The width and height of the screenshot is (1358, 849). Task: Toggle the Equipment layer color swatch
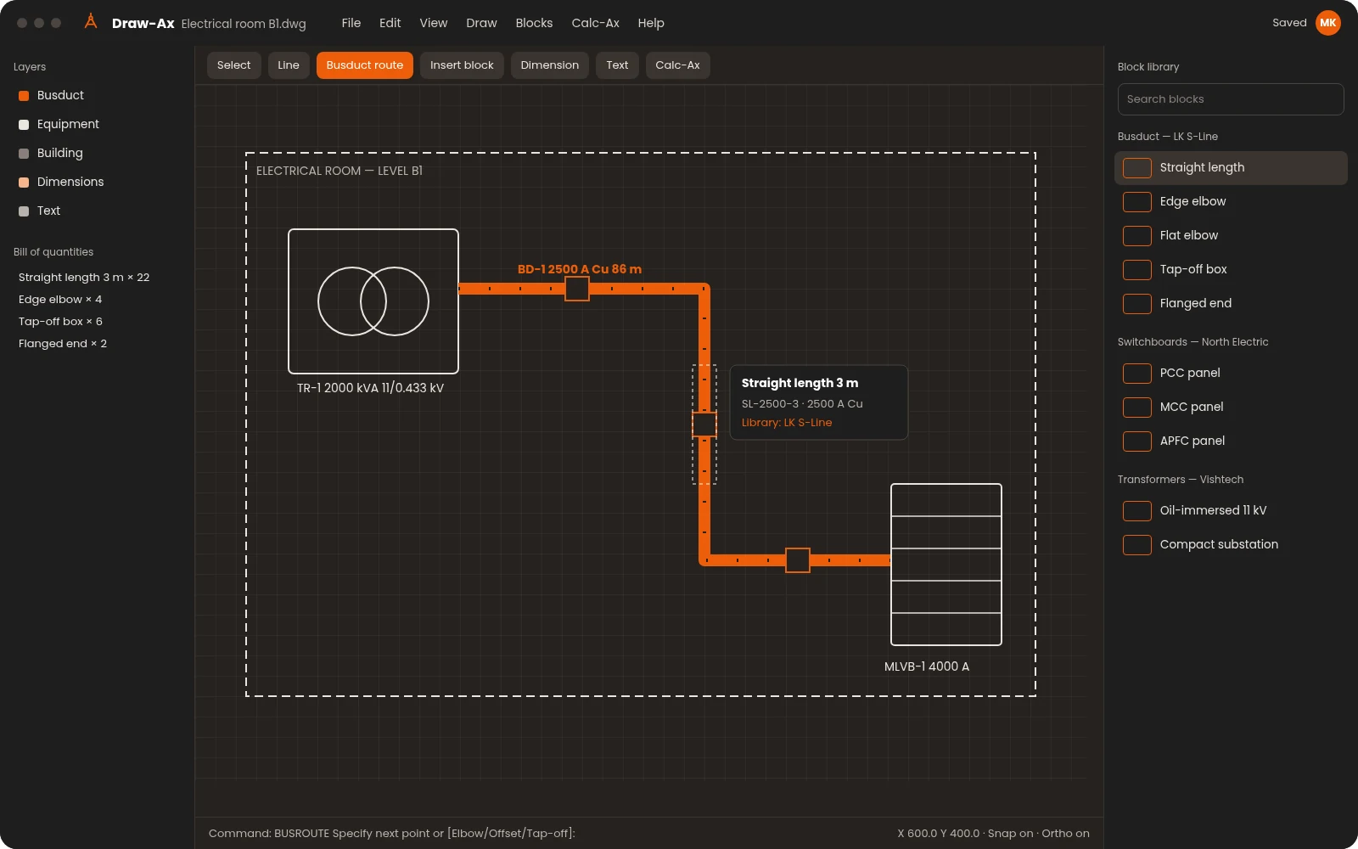[x=24, y=125]
